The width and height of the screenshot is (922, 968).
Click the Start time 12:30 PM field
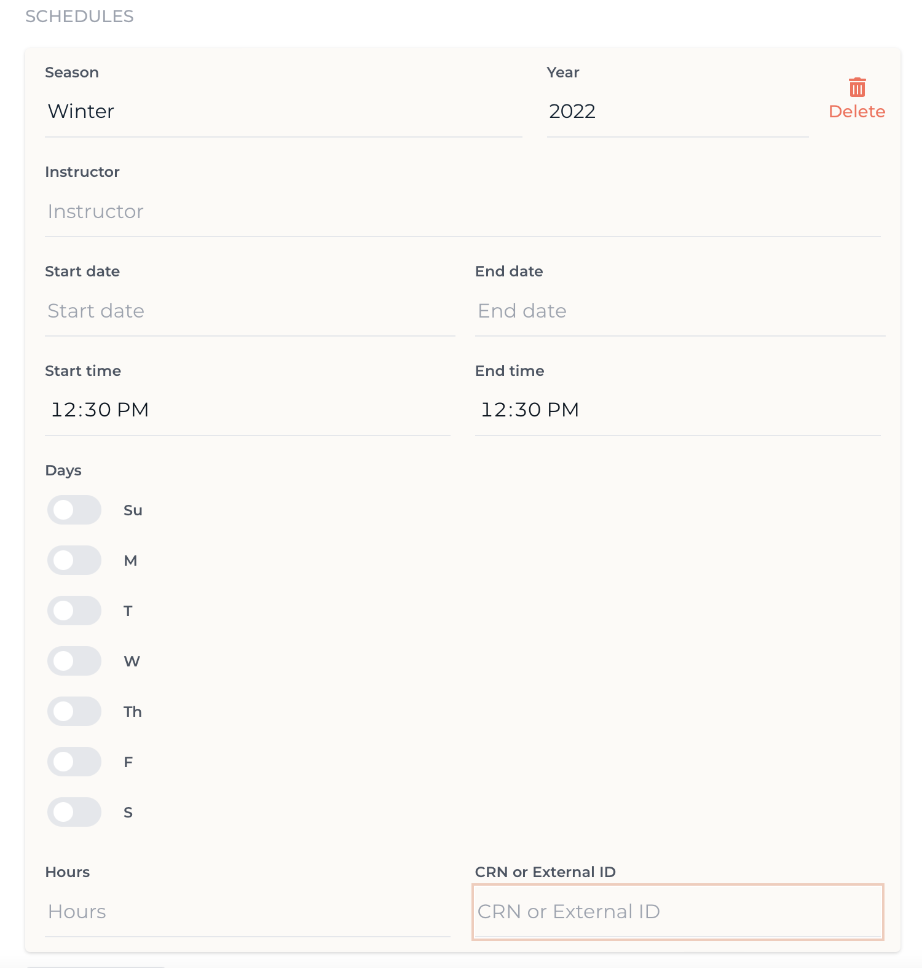(248, 410)
